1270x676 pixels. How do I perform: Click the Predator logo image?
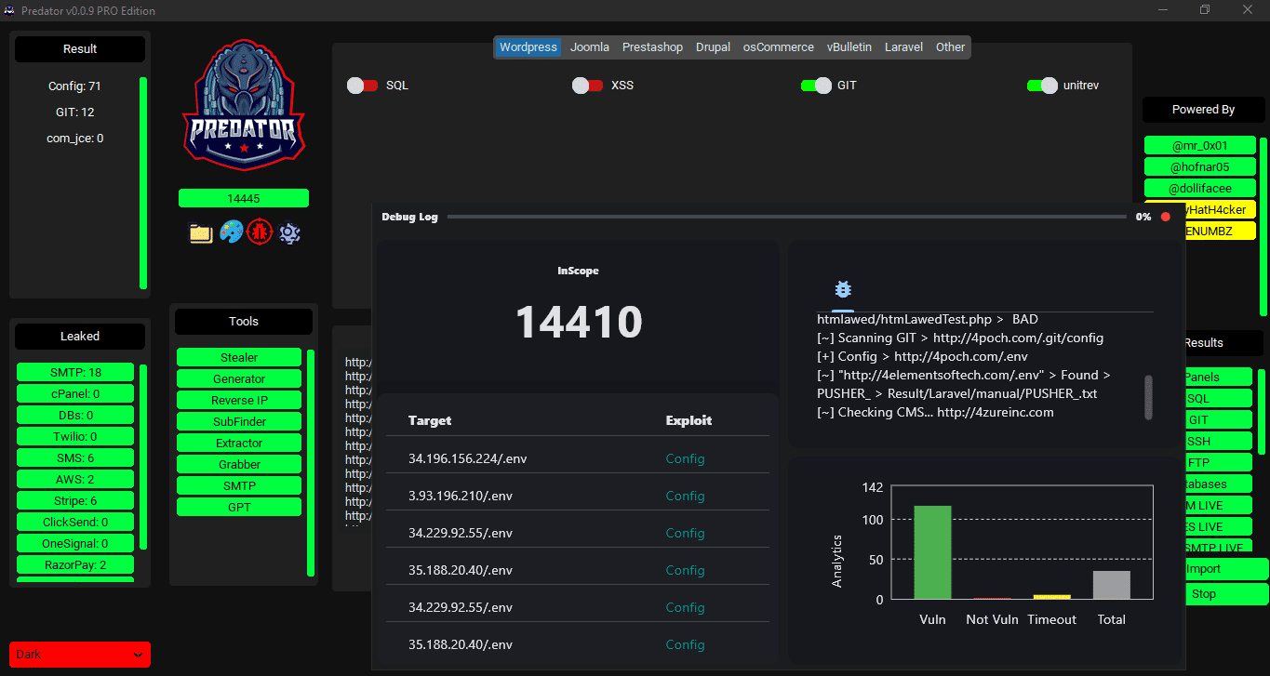pyautogui.click(x=244, y=105)
